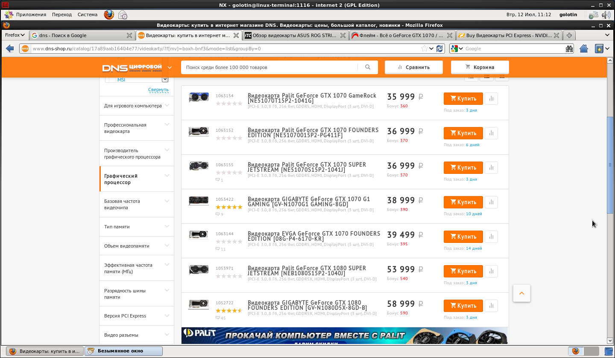Open the URL history dropdown arrow

coord(431,49)
